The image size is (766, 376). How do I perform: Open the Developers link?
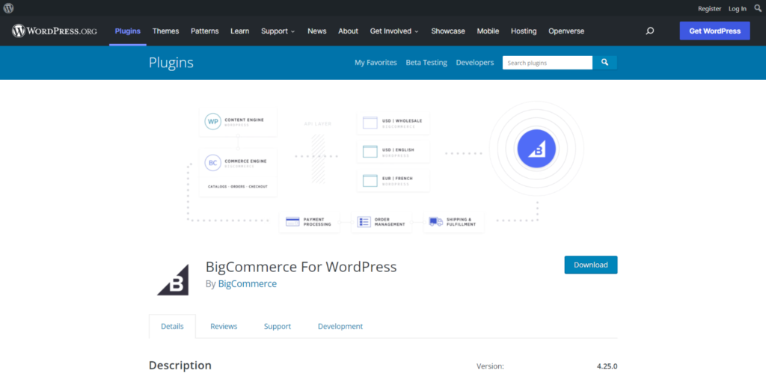point(475,63)
